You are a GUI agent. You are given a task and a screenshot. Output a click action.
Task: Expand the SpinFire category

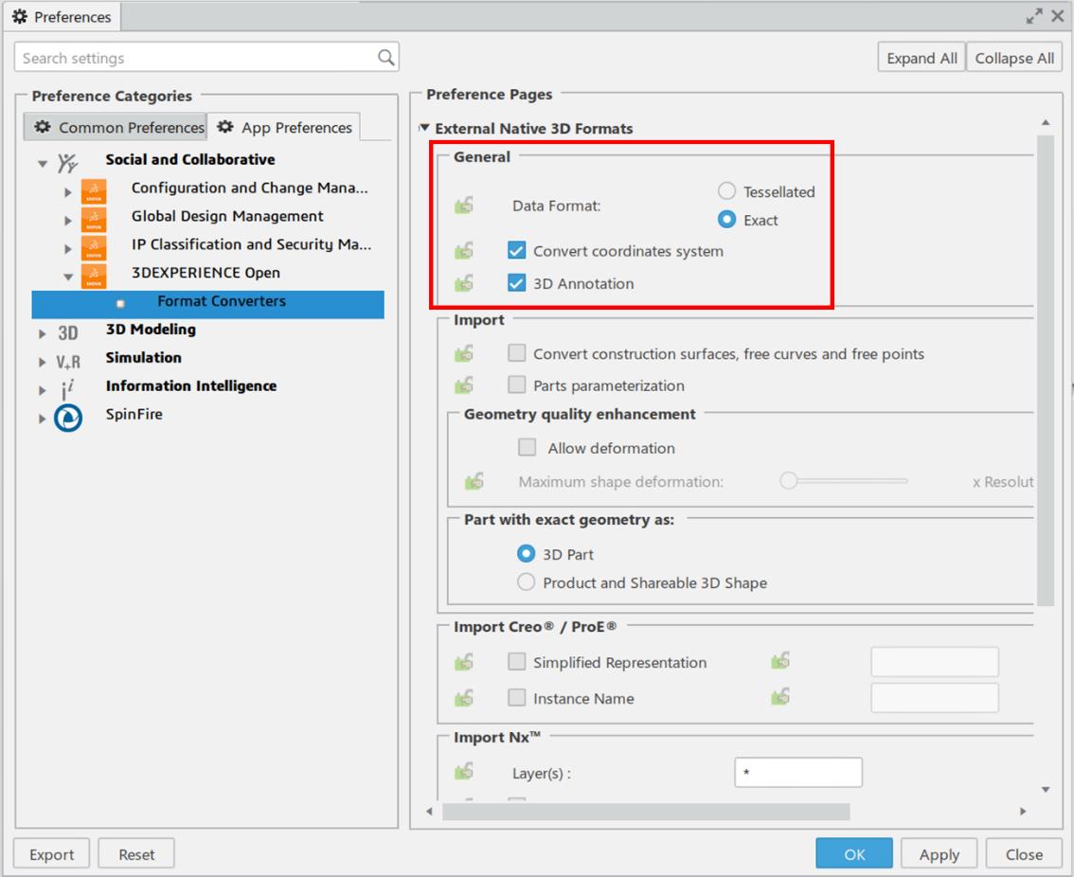(43, 418)
